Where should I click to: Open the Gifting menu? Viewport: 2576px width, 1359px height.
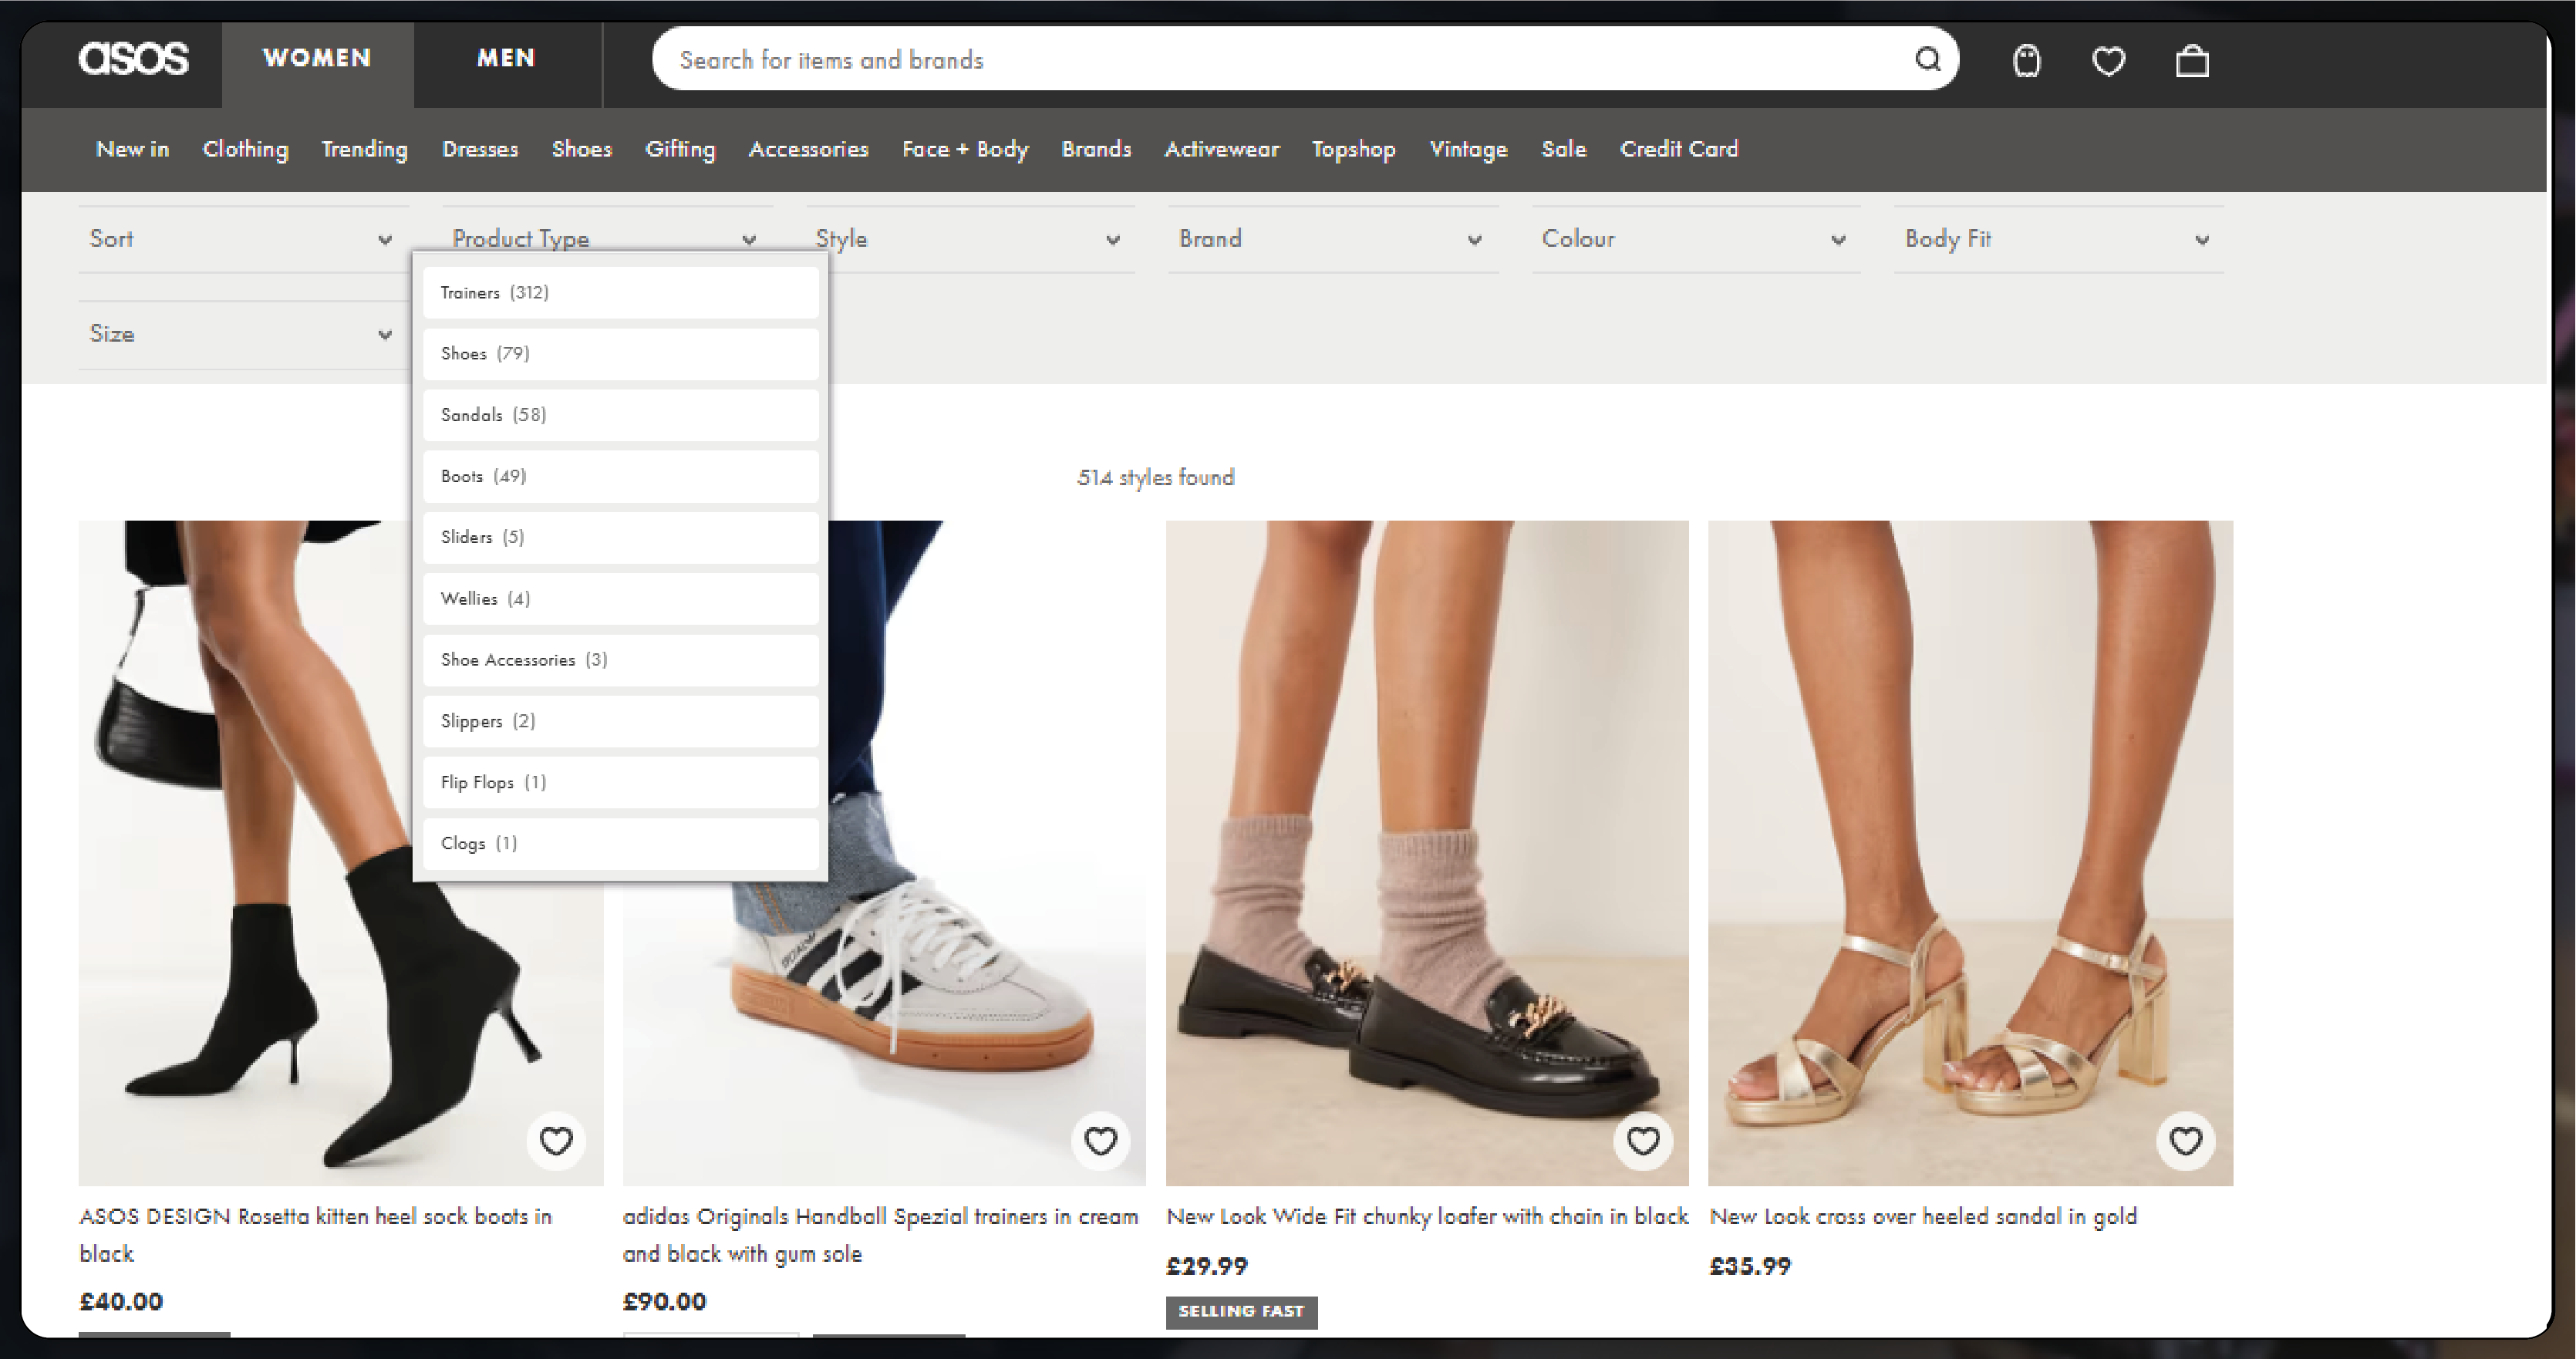pyautogui.click(x=680, y=149)
